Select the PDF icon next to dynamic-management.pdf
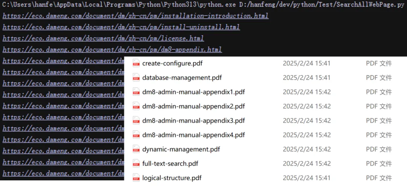The image size is (407, 186). click(x=136, y=149)
